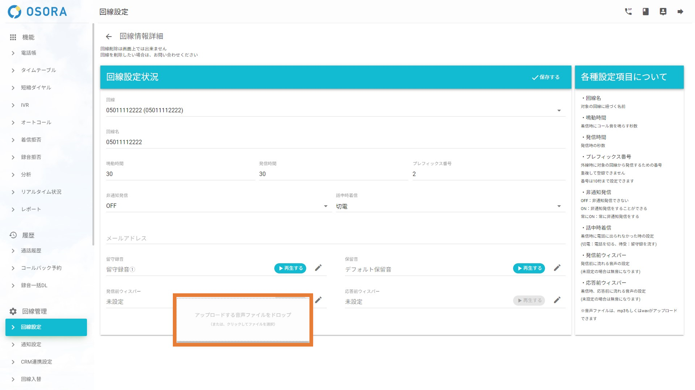Viewport: 695px width, 390px height.
Task: Click the user account icon
Action: 663,12
